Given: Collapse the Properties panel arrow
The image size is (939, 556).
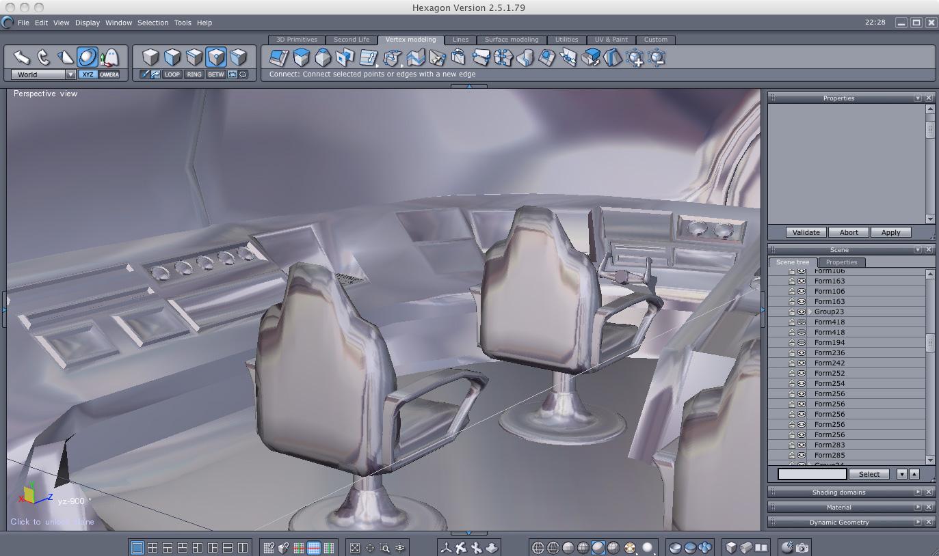Looking at the screenshot, I should click(x=918, y=98).
